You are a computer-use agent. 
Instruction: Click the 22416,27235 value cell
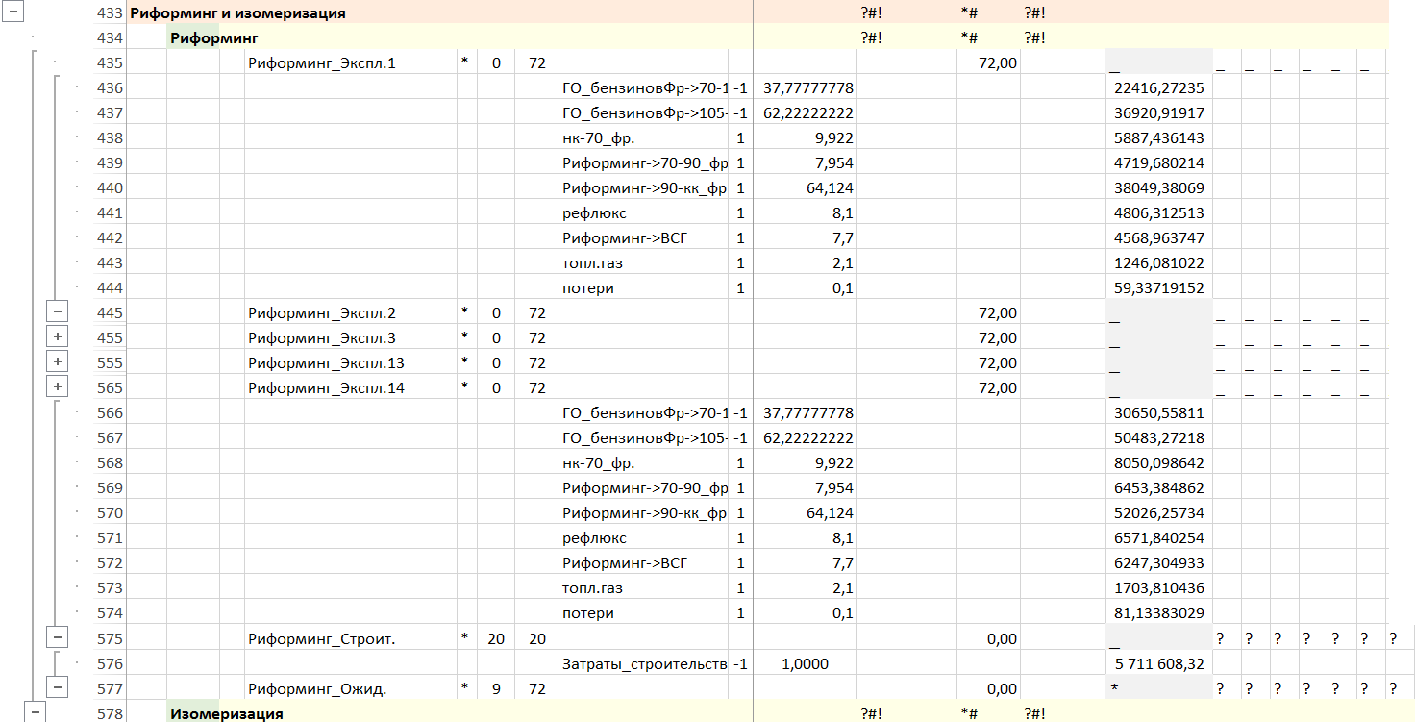[x=1158, y=88]
